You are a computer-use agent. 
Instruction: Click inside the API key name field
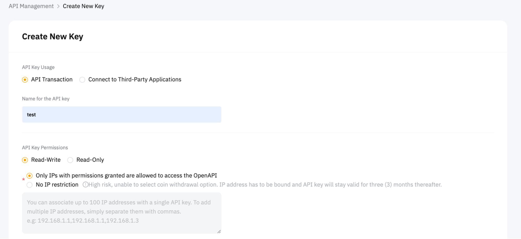[121, 114]
